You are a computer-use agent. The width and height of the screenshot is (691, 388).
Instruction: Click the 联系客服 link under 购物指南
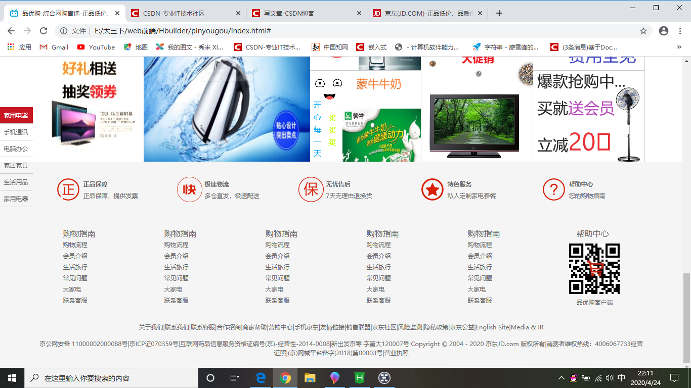[x=76, y=300]
